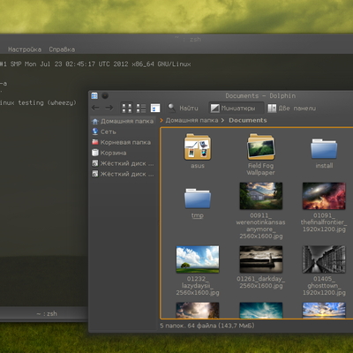Click the tmp folder label

[198, 215]
